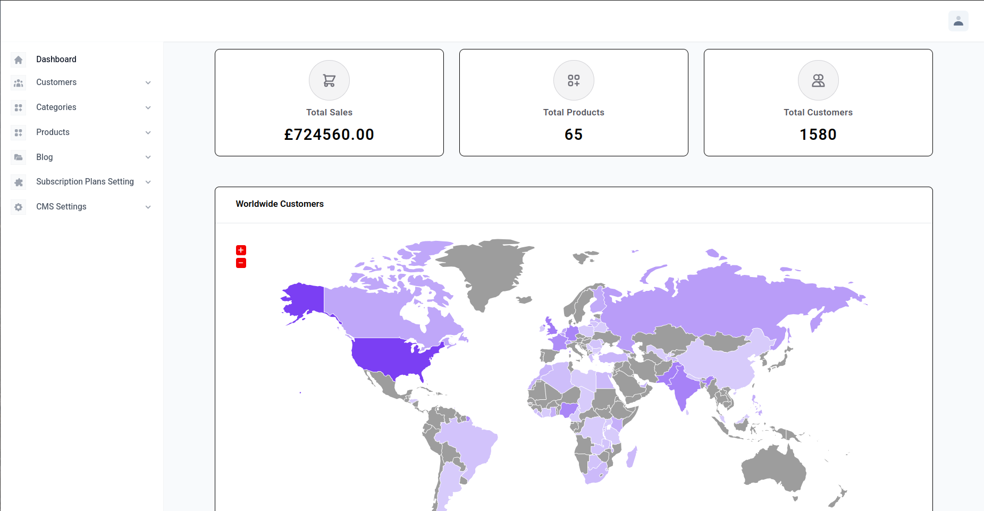
Task: Click the Products grid icon in sidebar
Action: pyautogui.click(x=19, y=132)
